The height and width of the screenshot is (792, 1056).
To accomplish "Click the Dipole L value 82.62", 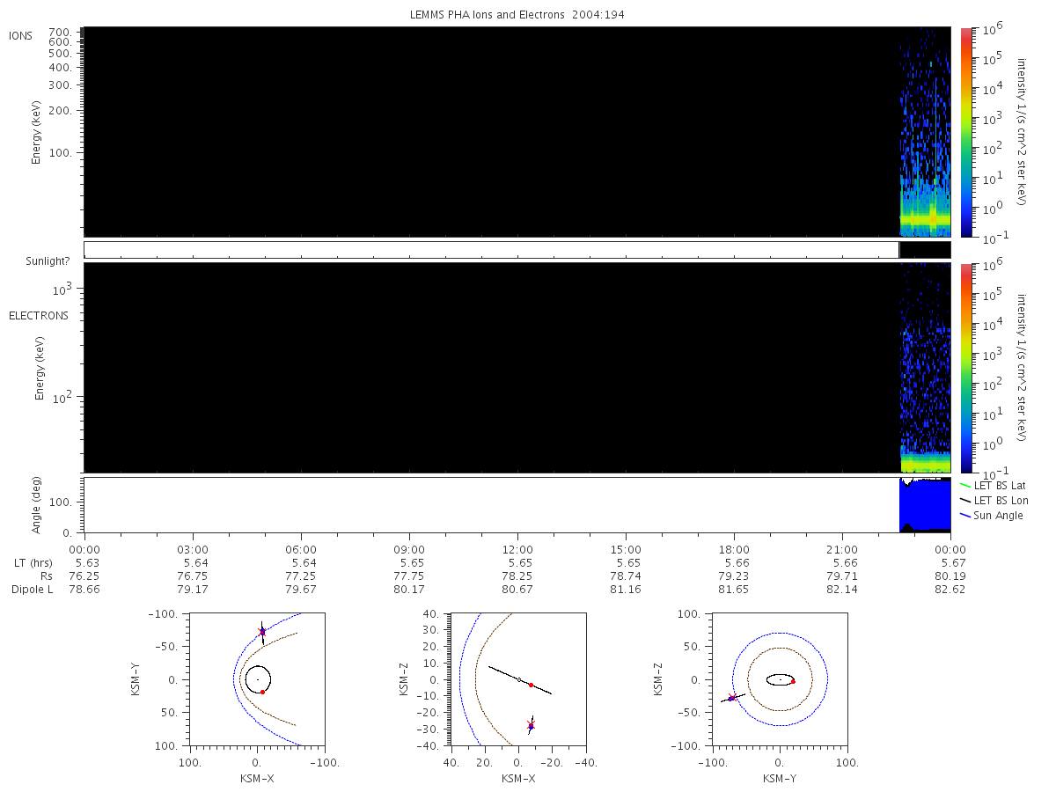I will pos(951,590).
